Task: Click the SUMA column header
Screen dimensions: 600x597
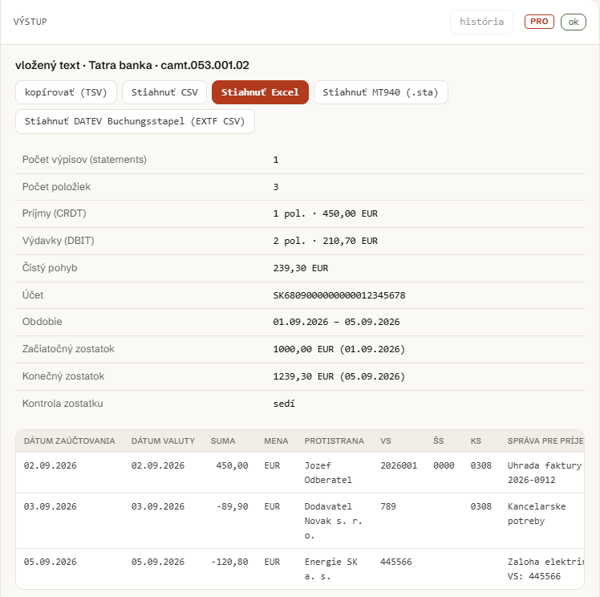Action: point(223,441)
